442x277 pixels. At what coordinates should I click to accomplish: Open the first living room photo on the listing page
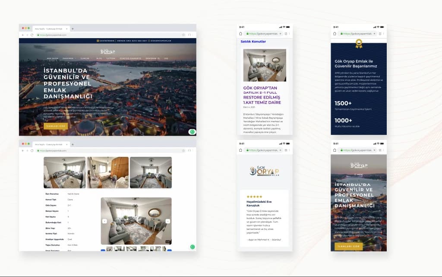point(65,172)
